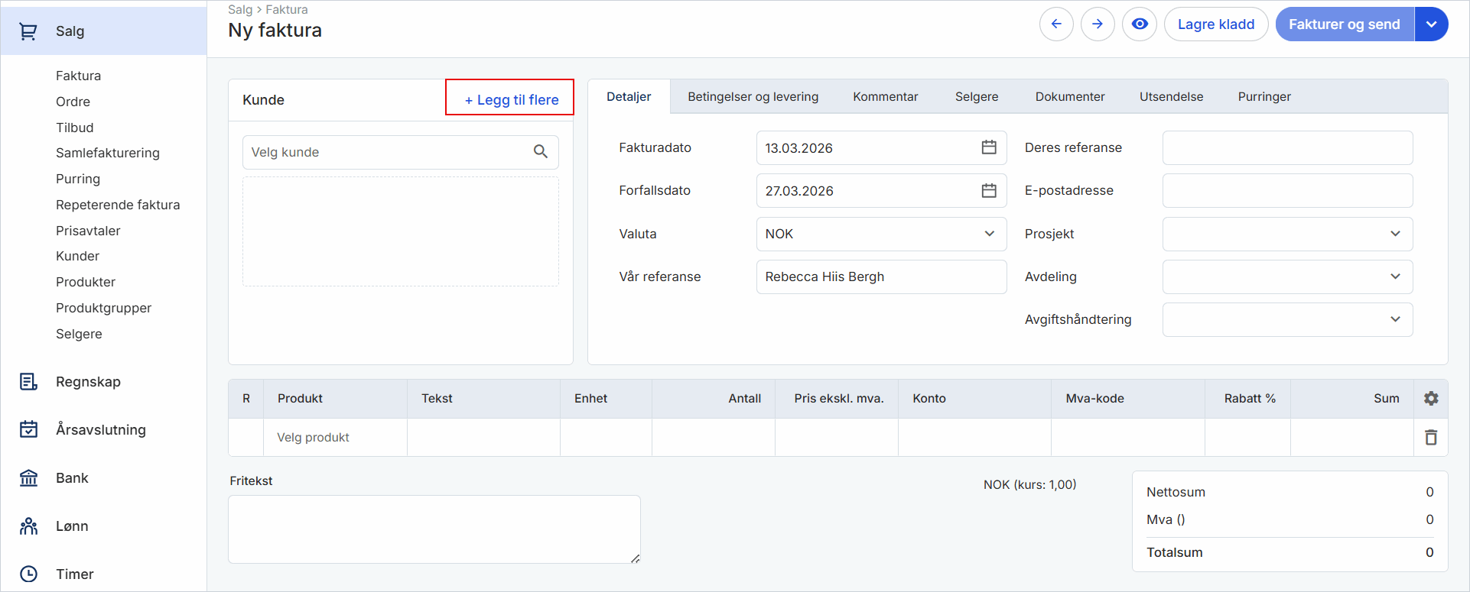Delete the product line with trash icon
The width and height of the screenshot is (1470, 592).
[1431, 437]
